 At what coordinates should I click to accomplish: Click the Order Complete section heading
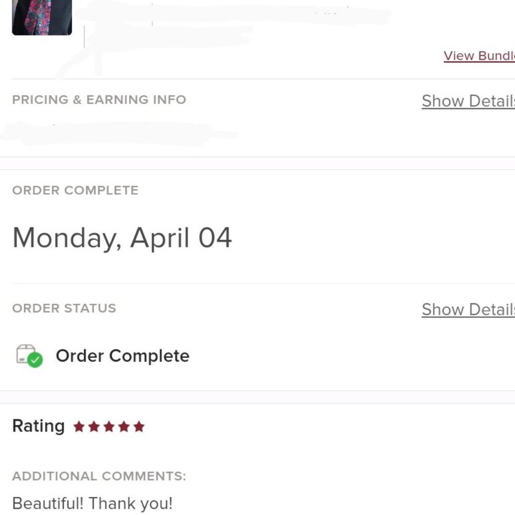coord(75,190)
